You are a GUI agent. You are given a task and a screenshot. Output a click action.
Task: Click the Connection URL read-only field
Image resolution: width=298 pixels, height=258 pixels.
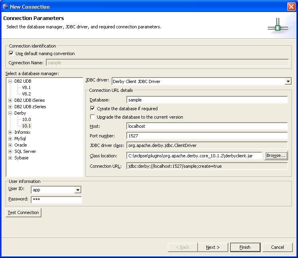tap(207, 166)
